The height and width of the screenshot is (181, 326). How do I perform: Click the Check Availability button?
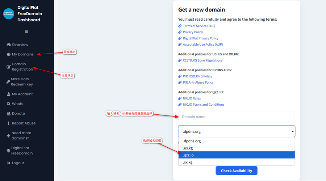(x=237, y=171)
